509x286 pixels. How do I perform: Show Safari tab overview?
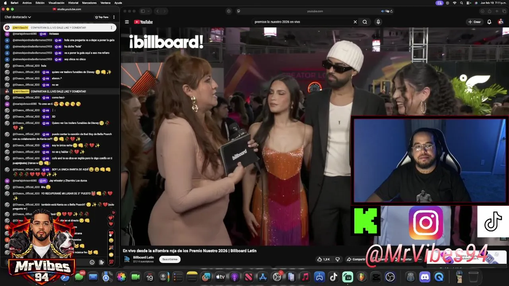pyautogui.click(x=504, y=11)
